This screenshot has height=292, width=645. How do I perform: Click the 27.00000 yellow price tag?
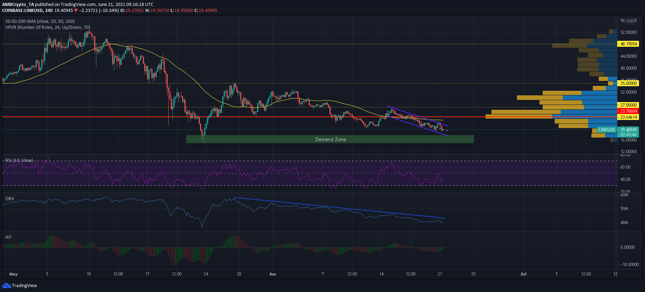point(628,105)
